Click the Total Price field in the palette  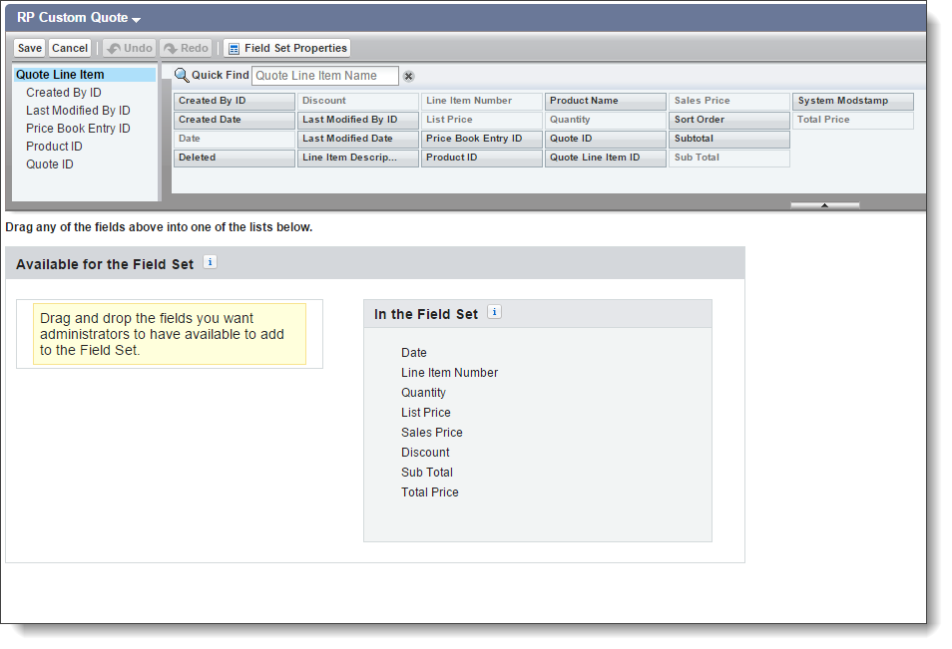(x=853, y=120)
